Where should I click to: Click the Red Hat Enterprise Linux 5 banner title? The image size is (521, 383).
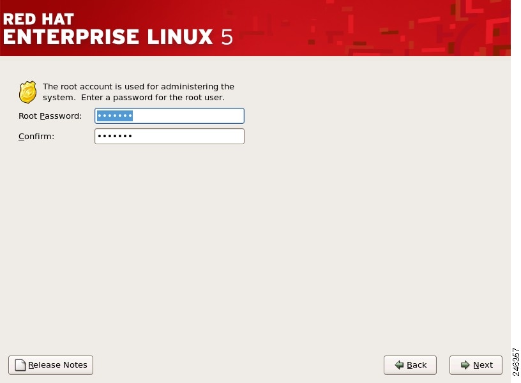118,29
